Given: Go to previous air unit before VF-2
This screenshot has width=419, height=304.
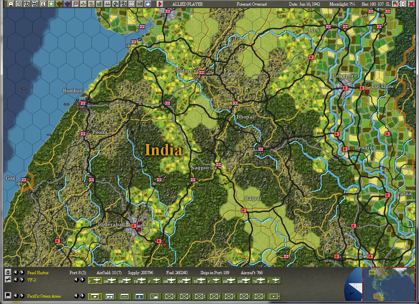Looking at the screenshot, I should click(x=16, y=280).
